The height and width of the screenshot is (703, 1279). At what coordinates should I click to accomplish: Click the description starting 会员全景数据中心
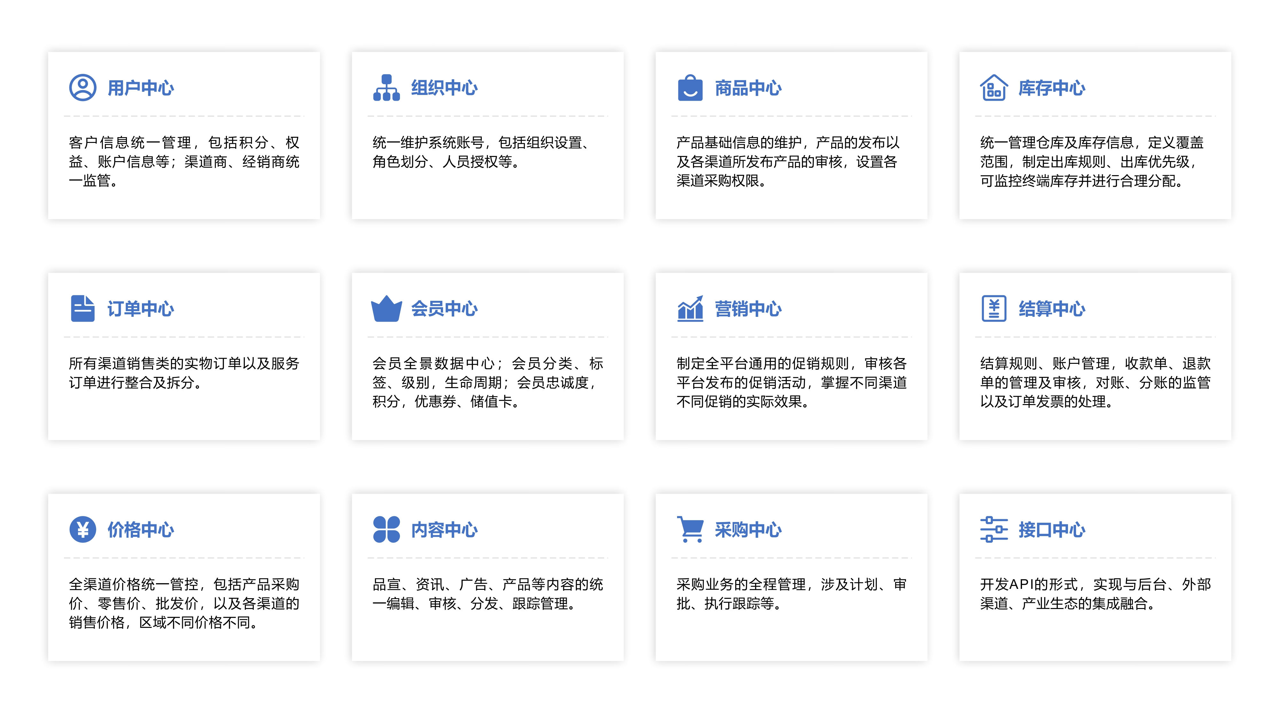pos(488,382)
